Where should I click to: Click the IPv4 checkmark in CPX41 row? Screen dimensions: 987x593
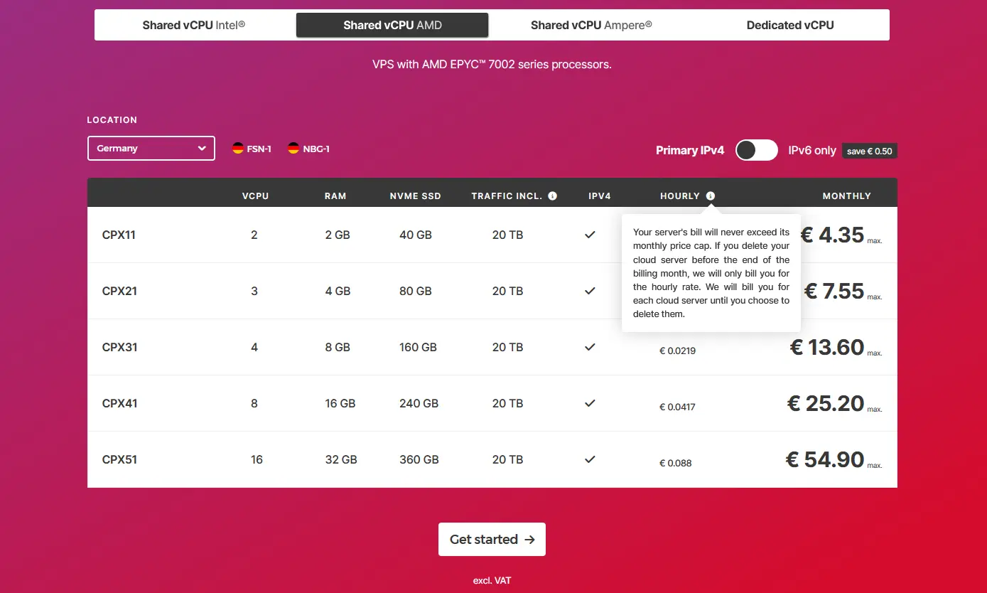(x=590, y=402)
